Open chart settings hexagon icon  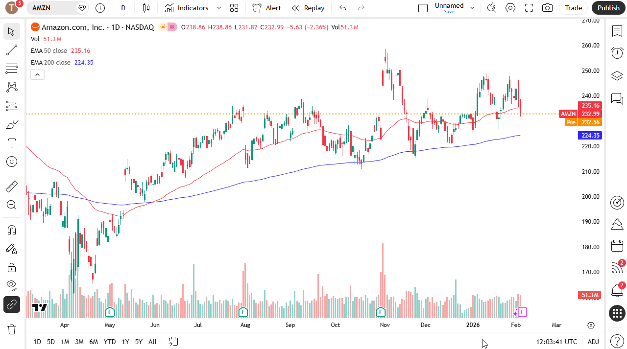(510, 8)
